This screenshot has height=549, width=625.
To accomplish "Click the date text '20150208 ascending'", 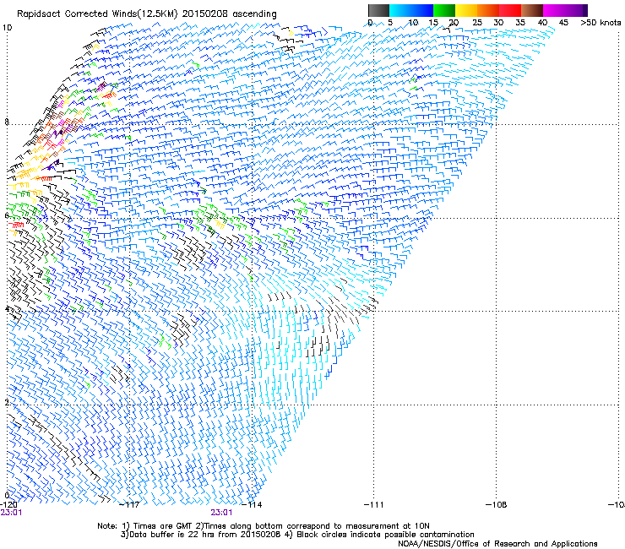I will [x=230, y=14].
